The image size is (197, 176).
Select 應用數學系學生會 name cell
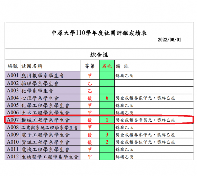(x=50, y=75)
